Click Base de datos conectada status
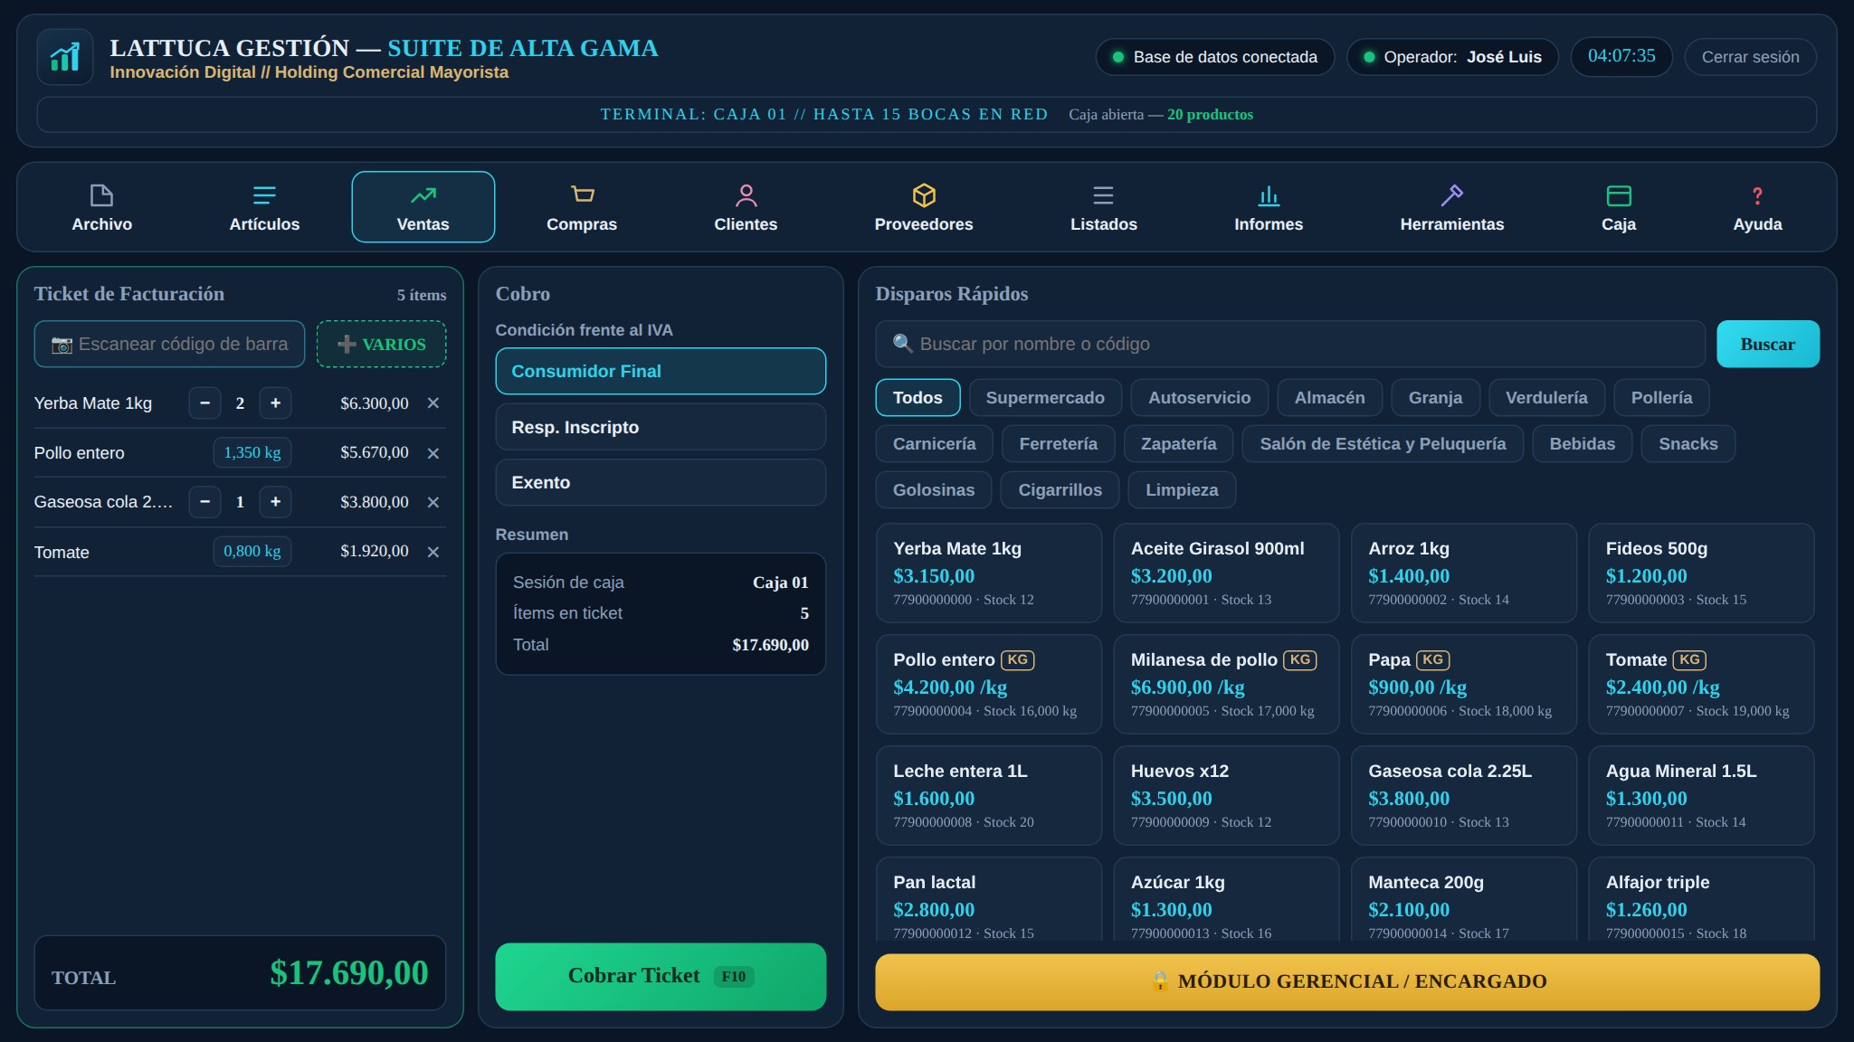 [x=1214, y=57]
